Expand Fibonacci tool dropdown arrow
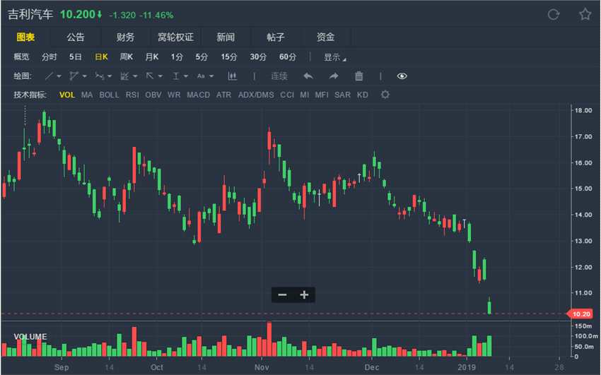601x375 pixels. 135,76
